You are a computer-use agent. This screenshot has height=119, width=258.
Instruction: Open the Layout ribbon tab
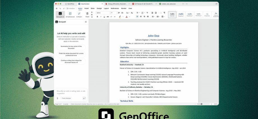point(106,8)
